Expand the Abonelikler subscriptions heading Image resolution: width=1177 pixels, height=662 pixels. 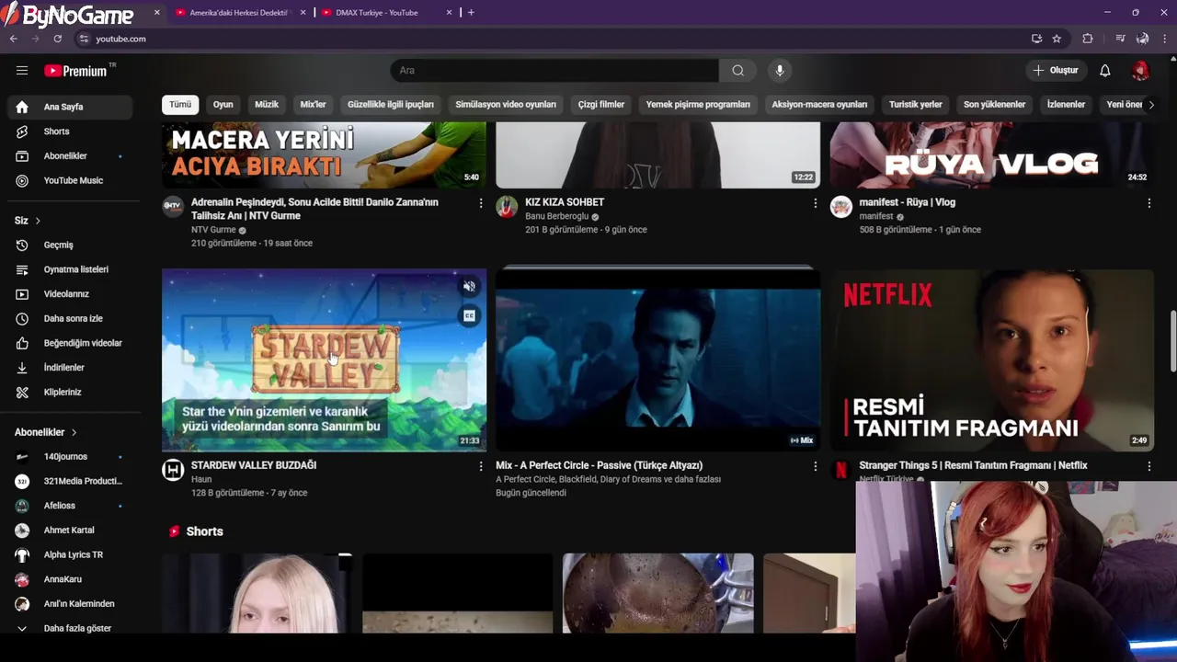pos(46,432)
